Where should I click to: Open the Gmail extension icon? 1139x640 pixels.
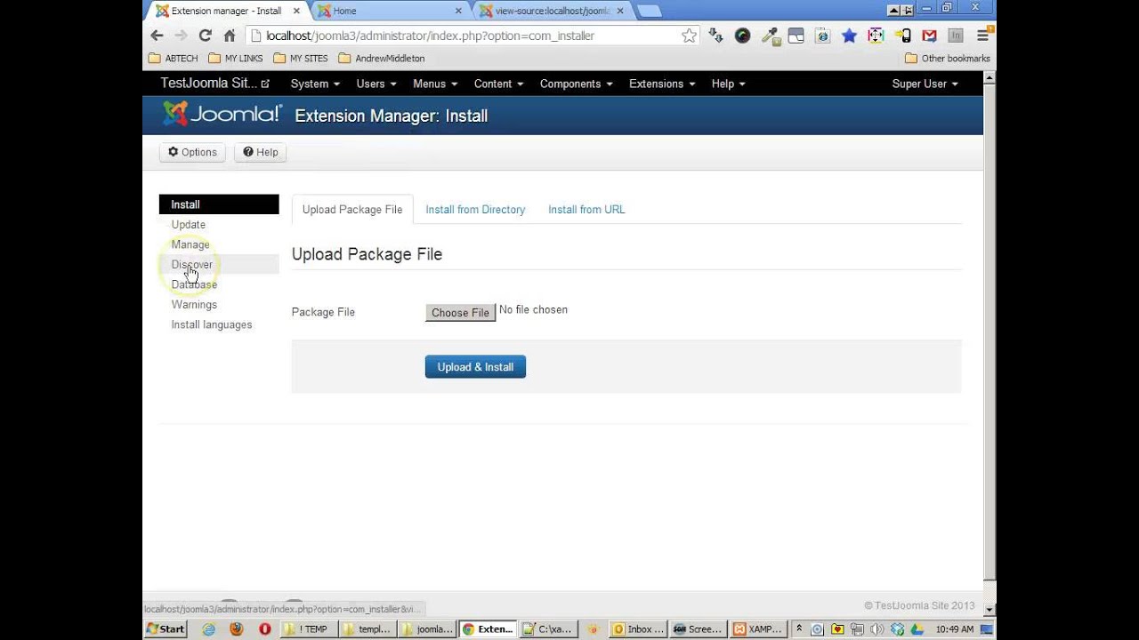(x=929, y=36)
